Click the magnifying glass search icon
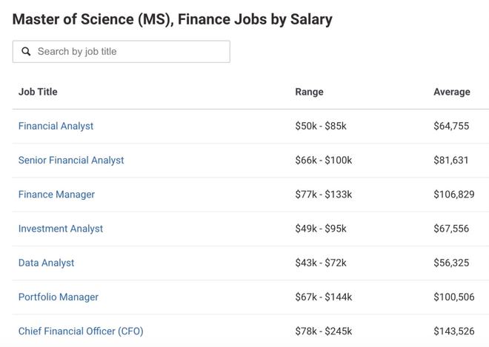 point(26,51)
